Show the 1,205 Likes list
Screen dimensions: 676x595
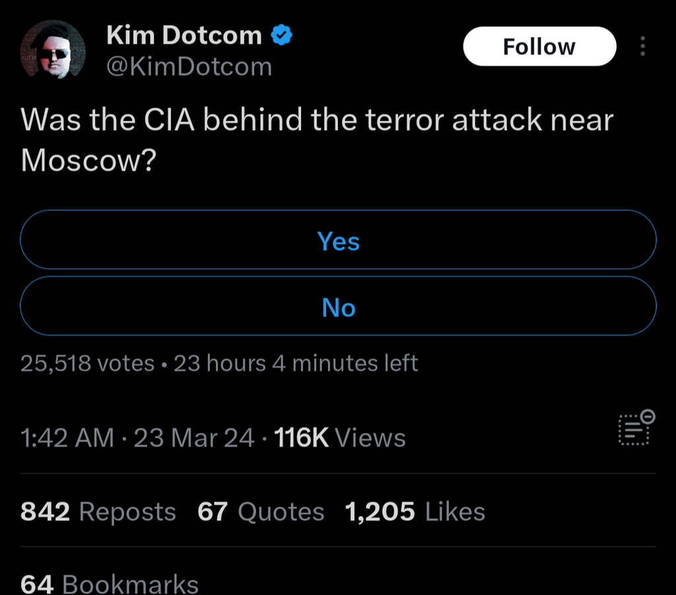tap(415, 512)
